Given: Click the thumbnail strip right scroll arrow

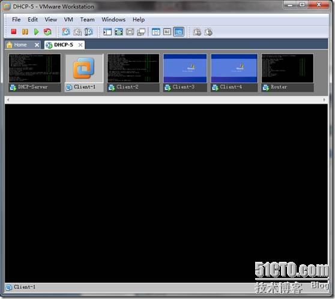Looking at the screenshot, I should 324,99.
